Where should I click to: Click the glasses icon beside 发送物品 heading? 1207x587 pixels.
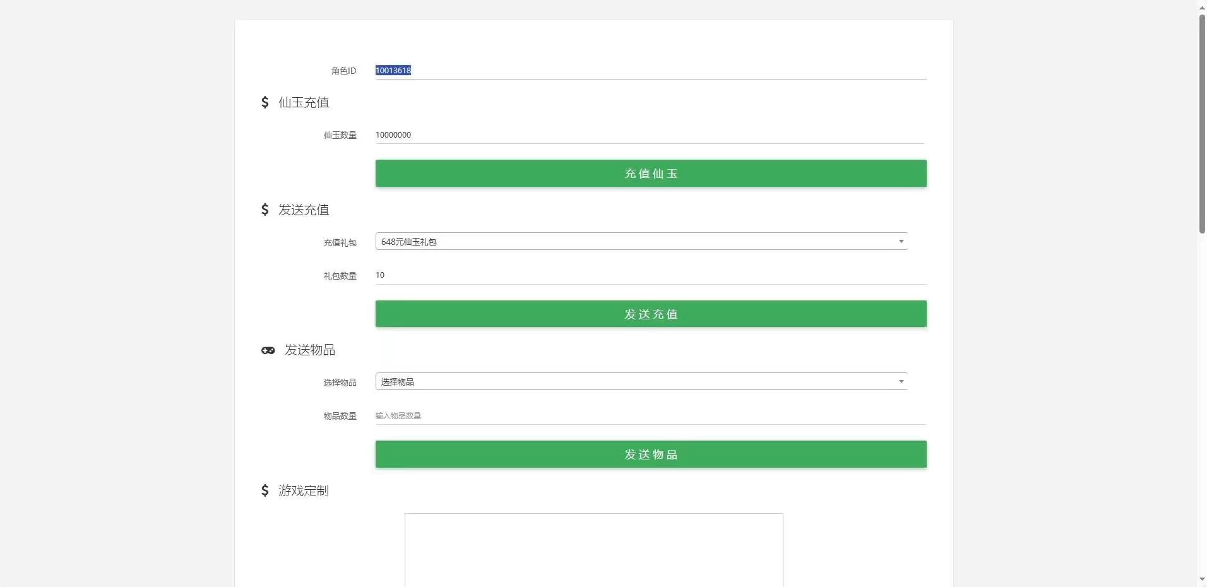coord(268,350)
